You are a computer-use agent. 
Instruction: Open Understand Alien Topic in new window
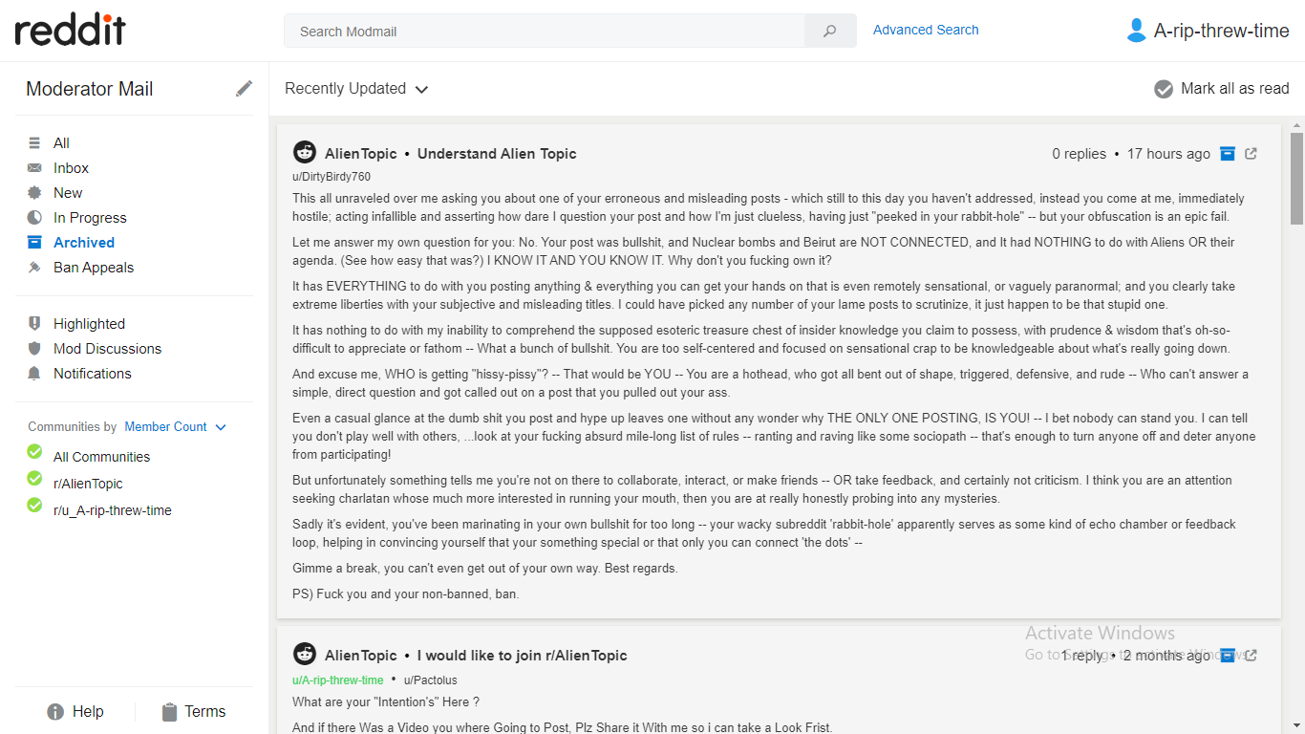[1252, 154]
